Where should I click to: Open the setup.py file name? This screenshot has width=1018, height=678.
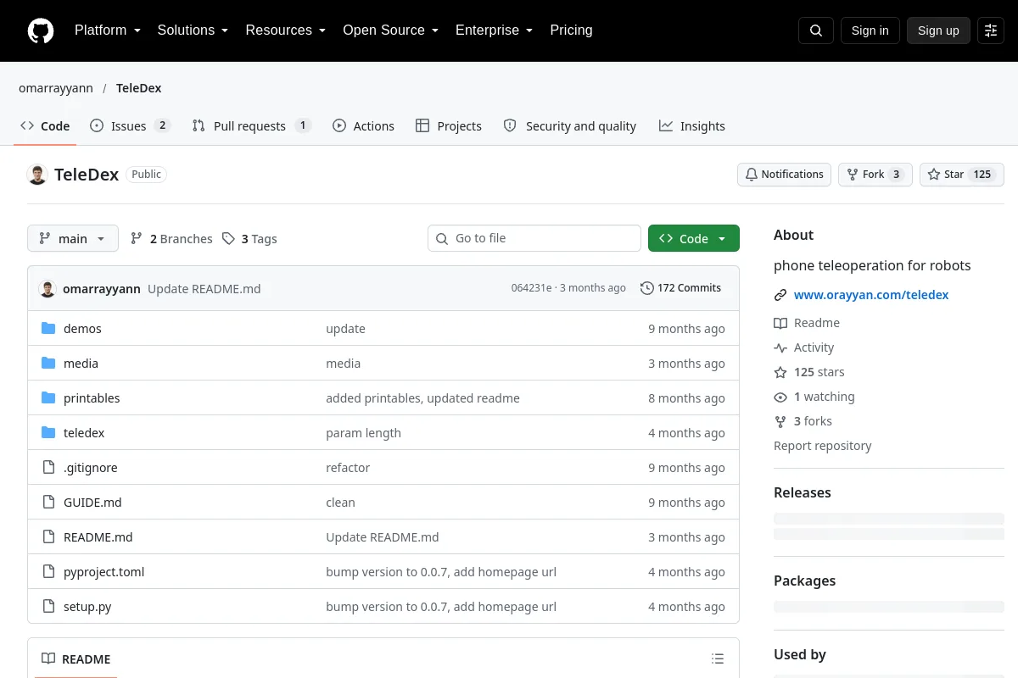point(87,606)
